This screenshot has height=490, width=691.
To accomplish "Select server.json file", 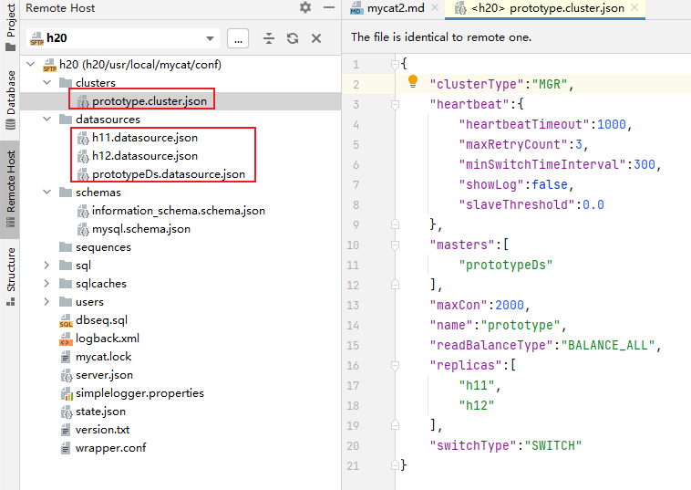I will tap(104, 375).
